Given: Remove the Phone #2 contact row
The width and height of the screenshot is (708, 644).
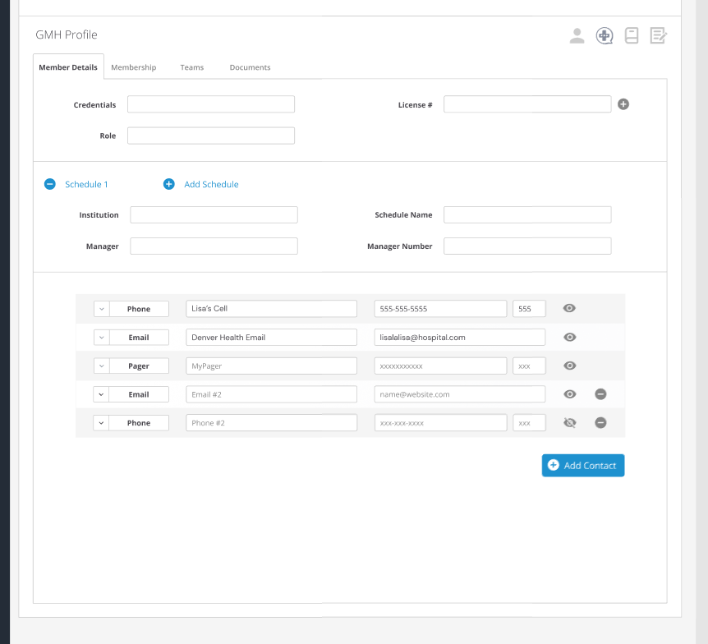Looking at the screenshot, I should [x=600, y=423].
